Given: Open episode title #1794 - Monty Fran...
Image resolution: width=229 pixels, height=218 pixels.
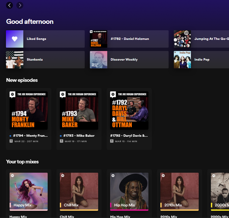Looking at the screenshot, I should coord(30,136).
